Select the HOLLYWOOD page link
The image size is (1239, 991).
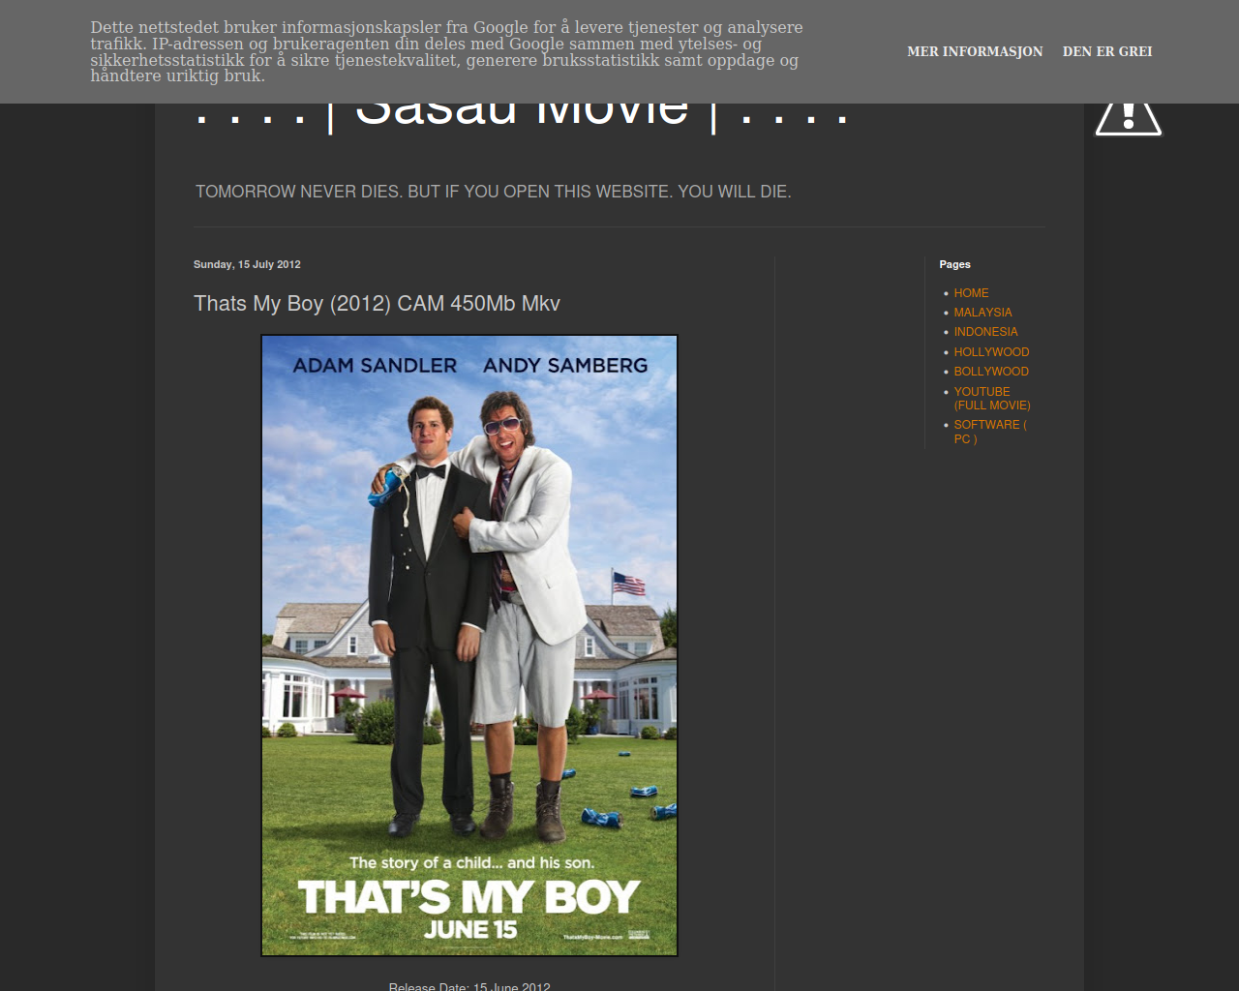(991, 352)
